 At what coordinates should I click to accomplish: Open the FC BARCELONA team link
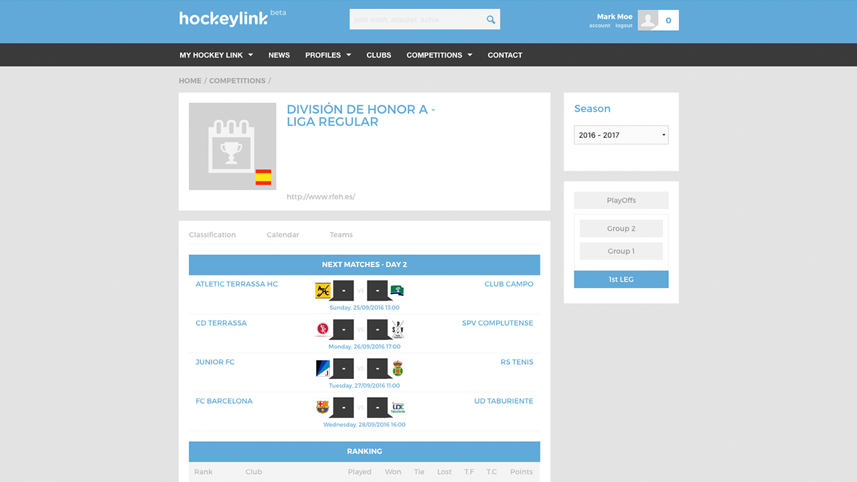click(224, 400)
